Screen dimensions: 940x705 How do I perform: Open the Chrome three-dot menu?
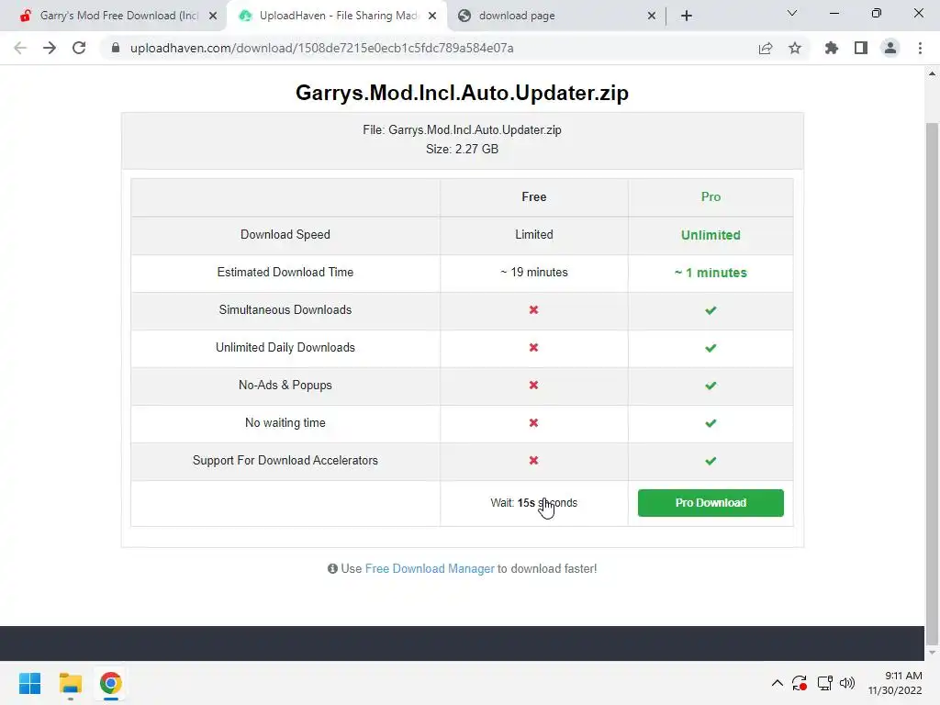(920, 48)
